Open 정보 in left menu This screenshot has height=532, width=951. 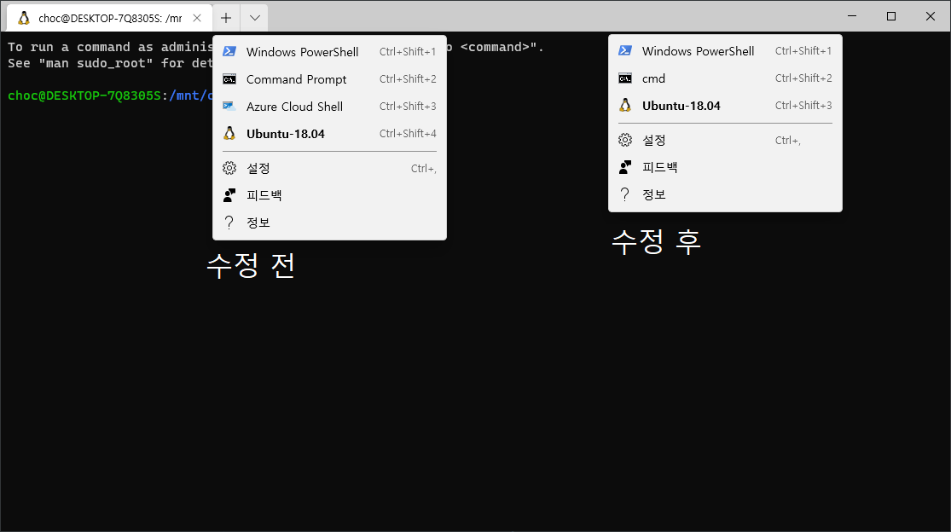[329, 223]
